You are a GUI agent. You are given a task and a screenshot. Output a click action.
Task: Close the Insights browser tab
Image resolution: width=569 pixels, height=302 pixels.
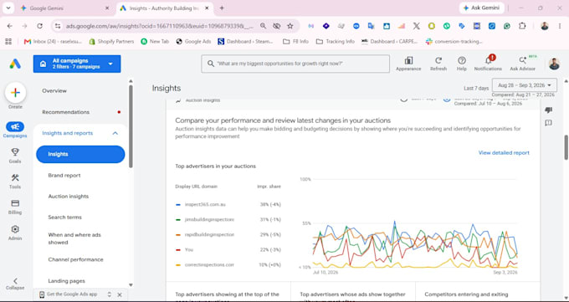[206, 8]
